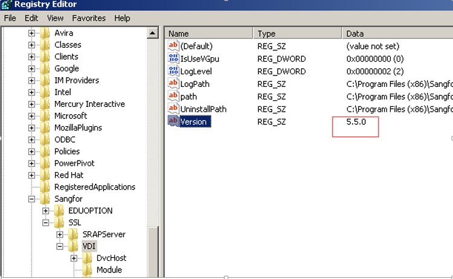Expand the MozillaPlugins key
453x279 pixels.
click(31, 128)
